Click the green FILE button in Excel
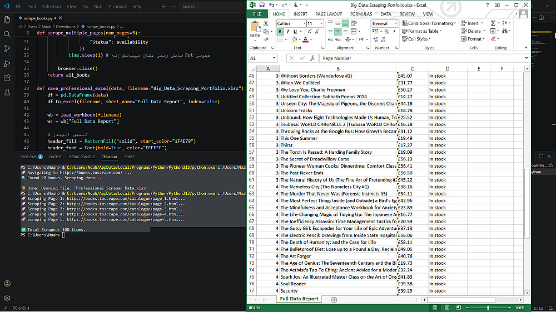This screenshot has width=556, height=312. click(x=257, y=14)
